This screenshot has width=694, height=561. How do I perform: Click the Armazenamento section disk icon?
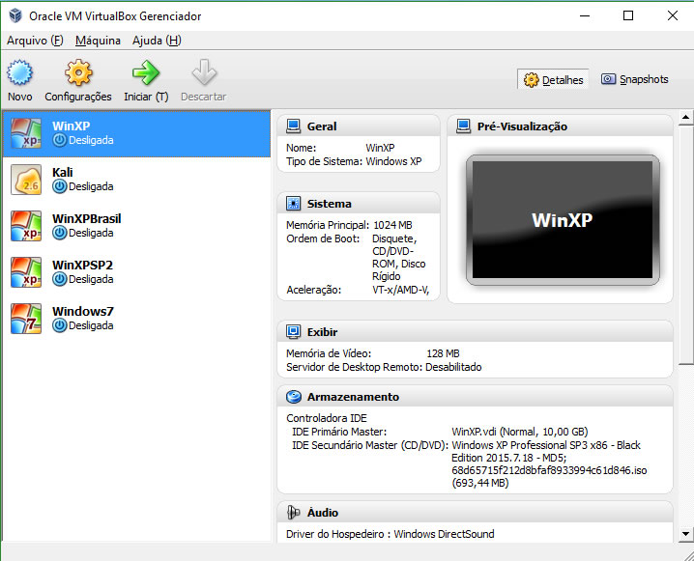point(293,397)
